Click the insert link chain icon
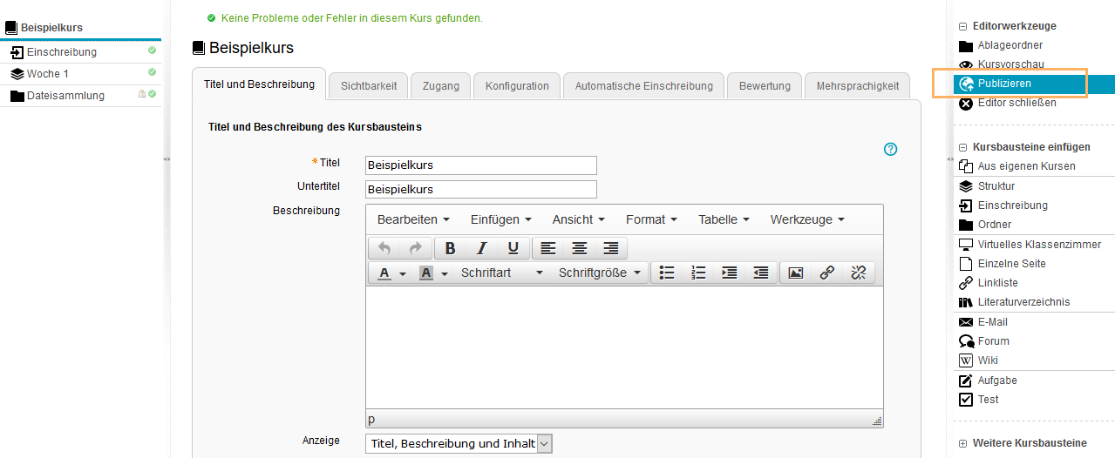Image resolution: width=1115 pixels, height=458 pixels. (x=826, y=273)
